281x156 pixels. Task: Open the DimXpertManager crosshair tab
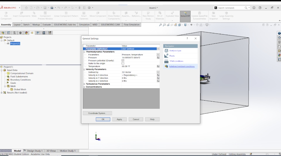point(20,33)
